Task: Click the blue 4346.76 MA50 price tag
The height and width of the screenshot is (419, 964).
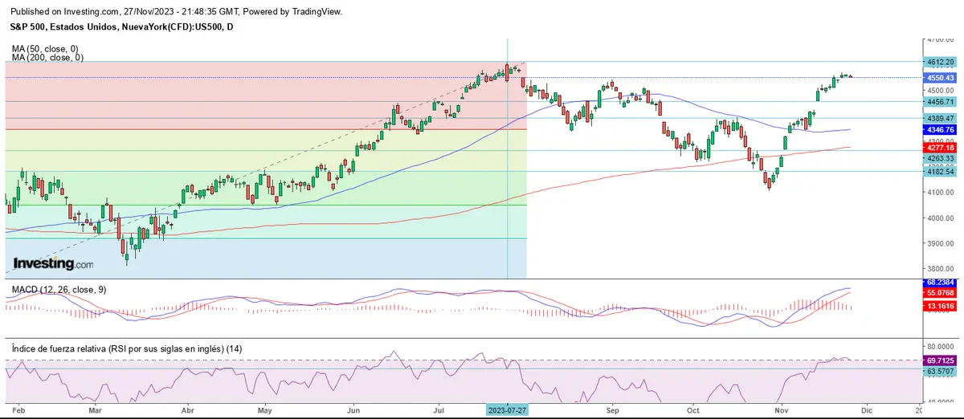Action: 939,129
